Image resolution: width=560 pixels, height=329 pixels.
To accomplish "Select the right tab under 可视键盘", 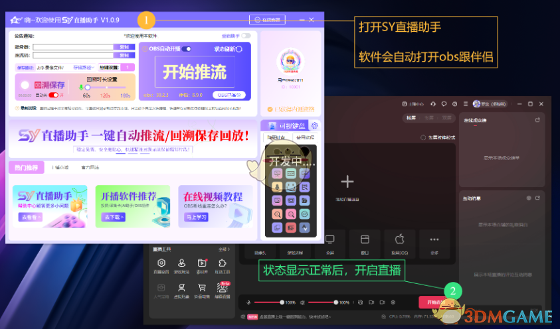I will coord(305,137).
